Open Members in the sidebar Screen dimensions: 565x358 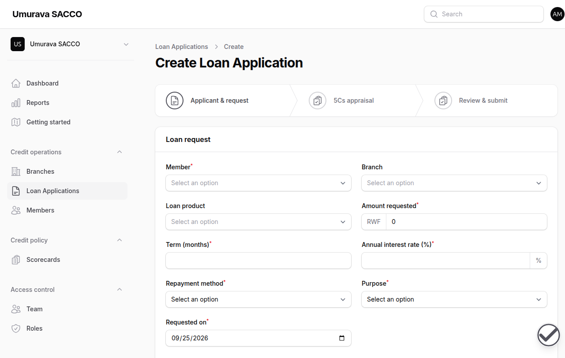click(x=67, y=210)
